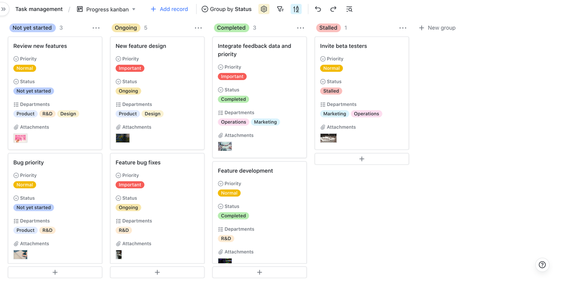Expand sidebar with double chevron icon
Viewport: 564px width, 286px height.
4,9
